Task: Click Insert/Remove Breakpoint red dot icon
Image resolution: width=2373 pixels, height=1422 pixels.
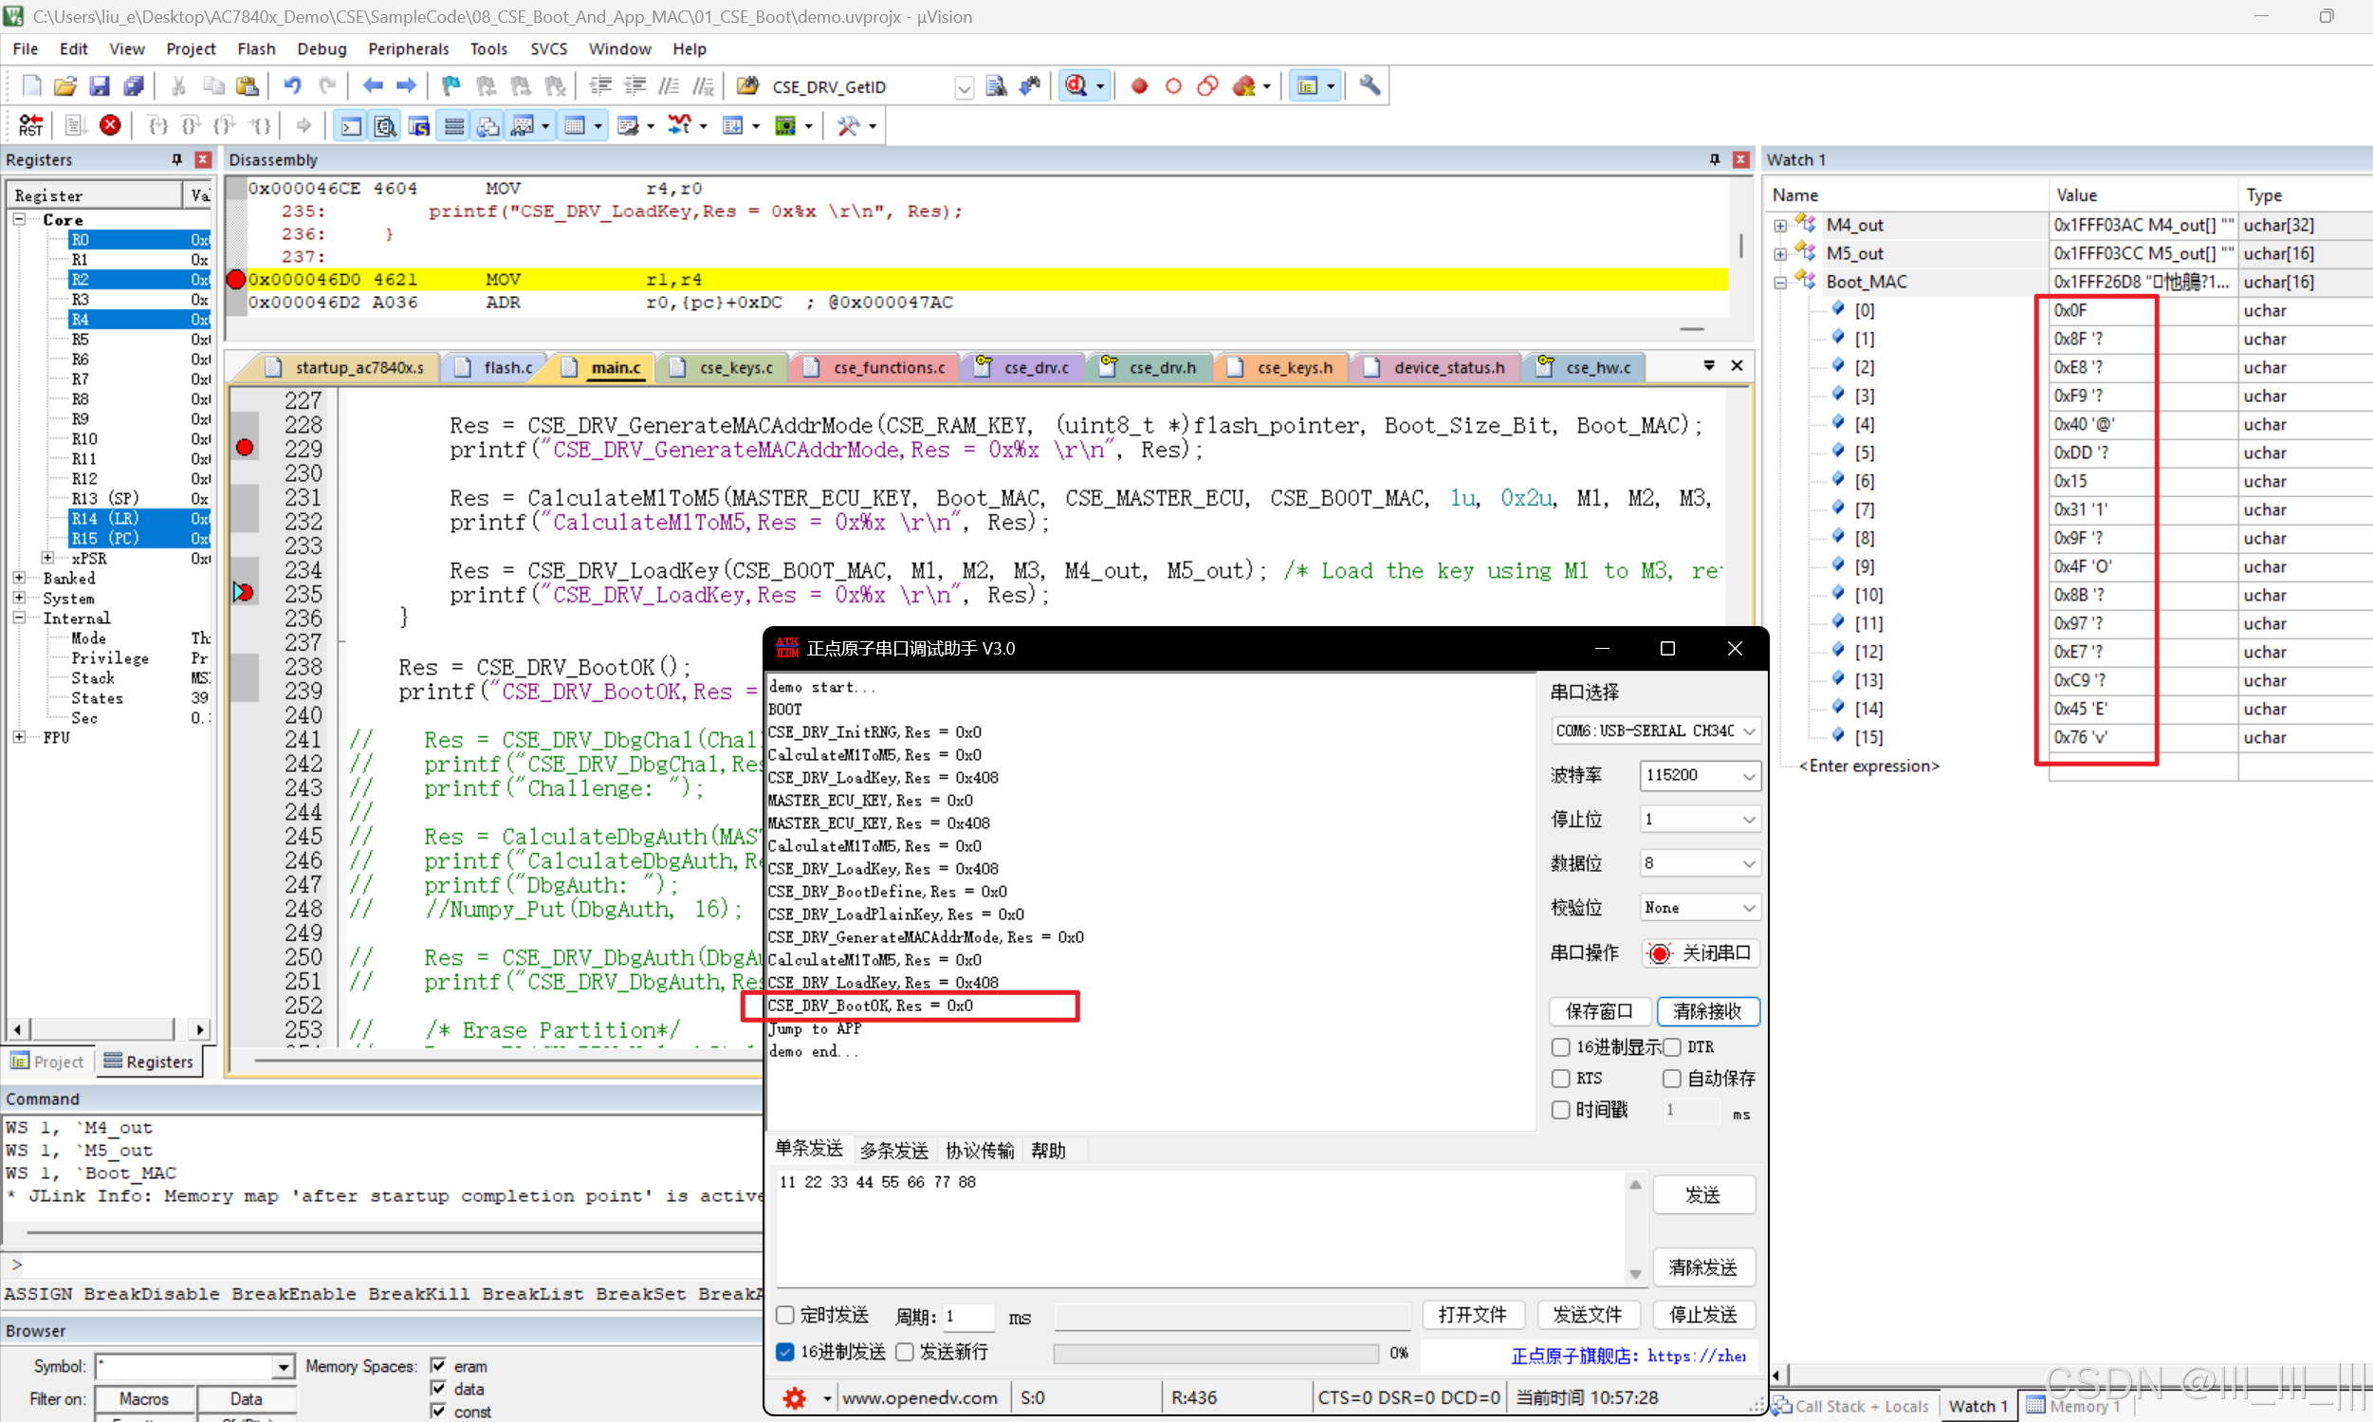Action: point(1139,86)
